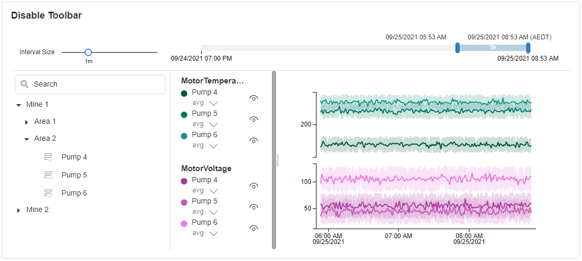The width and height of the screenshot is (582, 261).
Task: Hide MotorTemperature Pump 4 series
Action: 254,98
